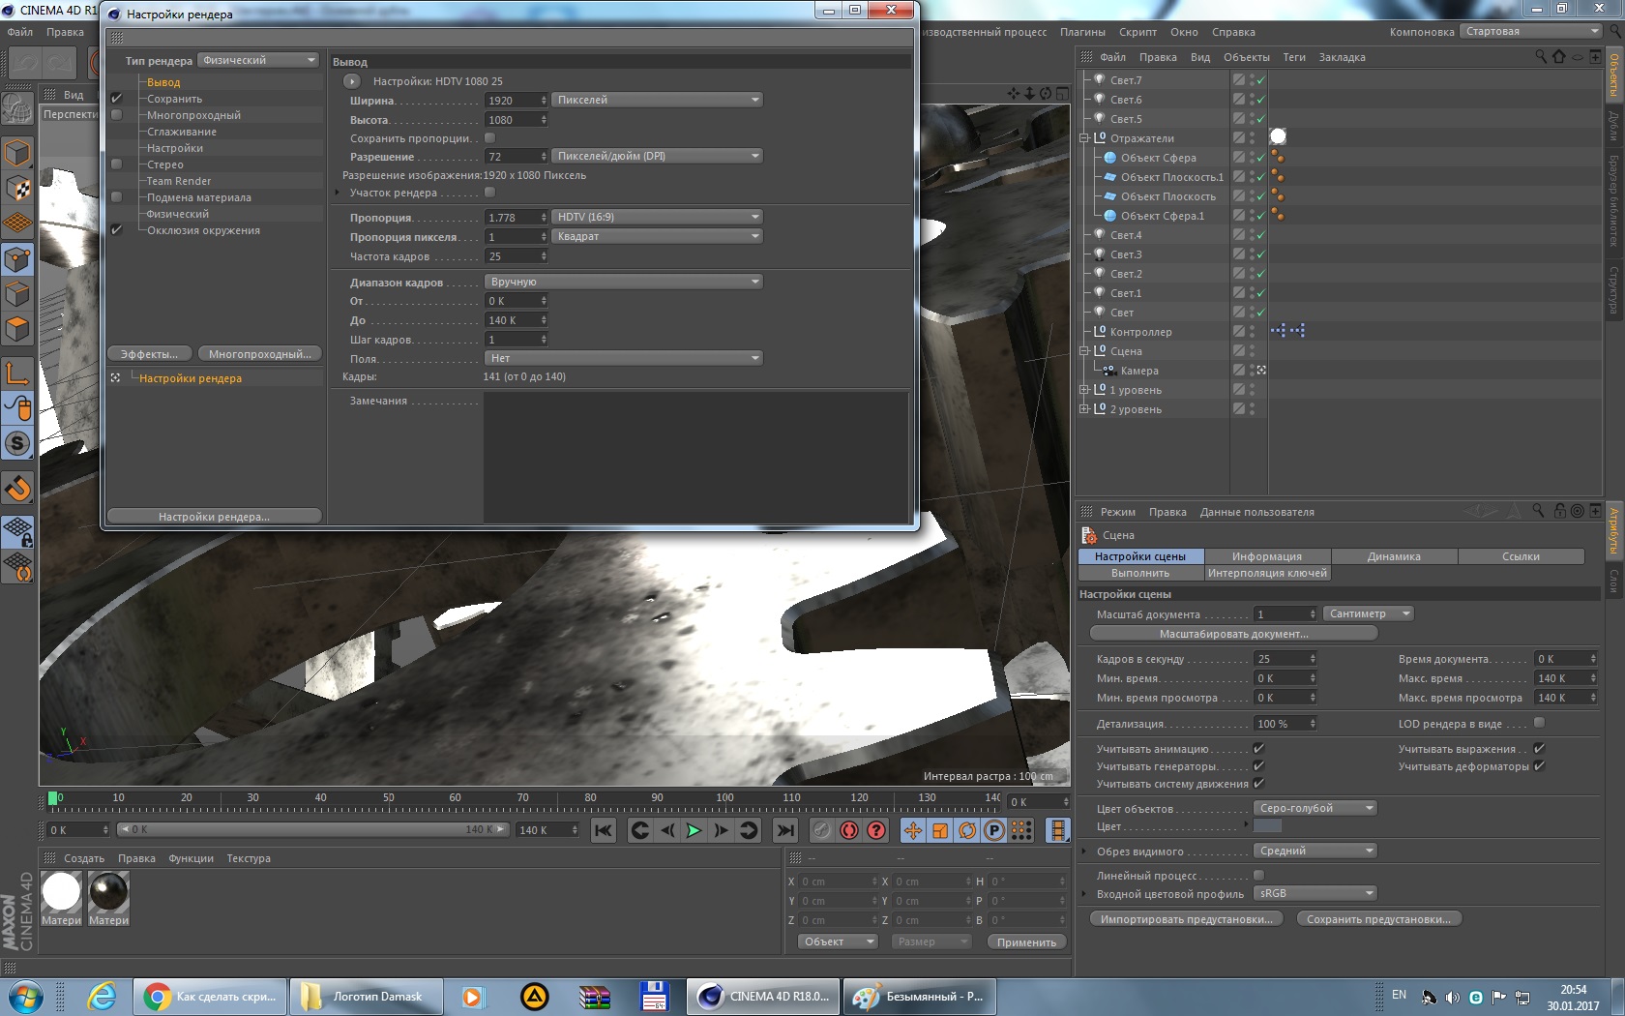The width and height of the screenshot is (1625, 1016).
Task: Click the Эффекты... button
Action: tap(149, 354)
